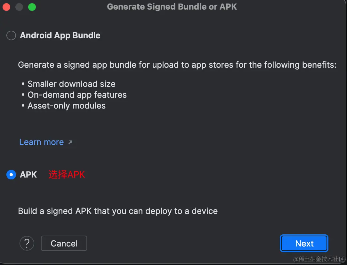Screen dimensions: 347x265
Task: Open the Learn more documentation link
Action: point(41,142)
